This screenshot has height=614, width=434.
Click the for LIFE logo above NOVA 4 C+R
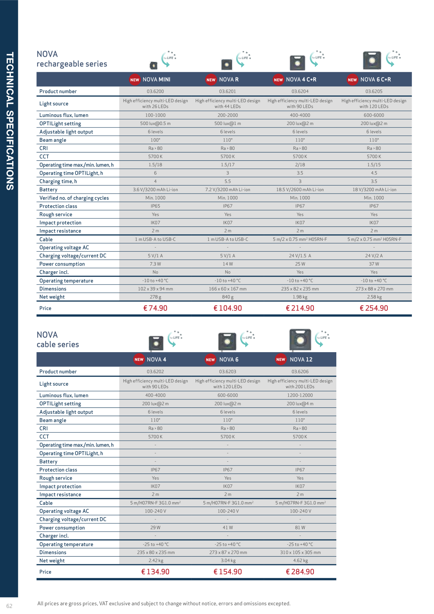tap(317, 58)
